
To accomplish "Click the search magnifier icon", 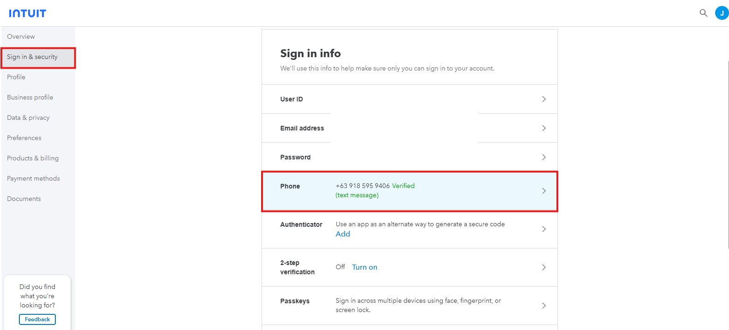I will 703,13.
